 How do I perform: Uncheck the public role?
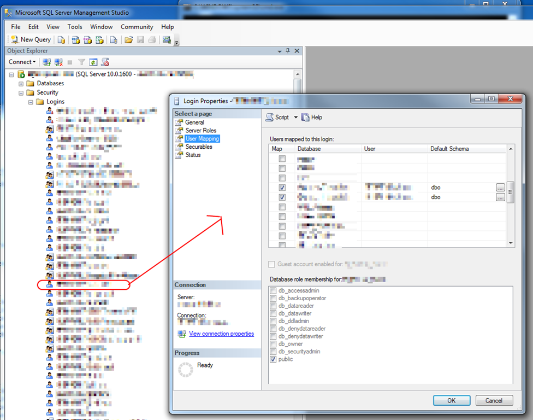point(273,359)
